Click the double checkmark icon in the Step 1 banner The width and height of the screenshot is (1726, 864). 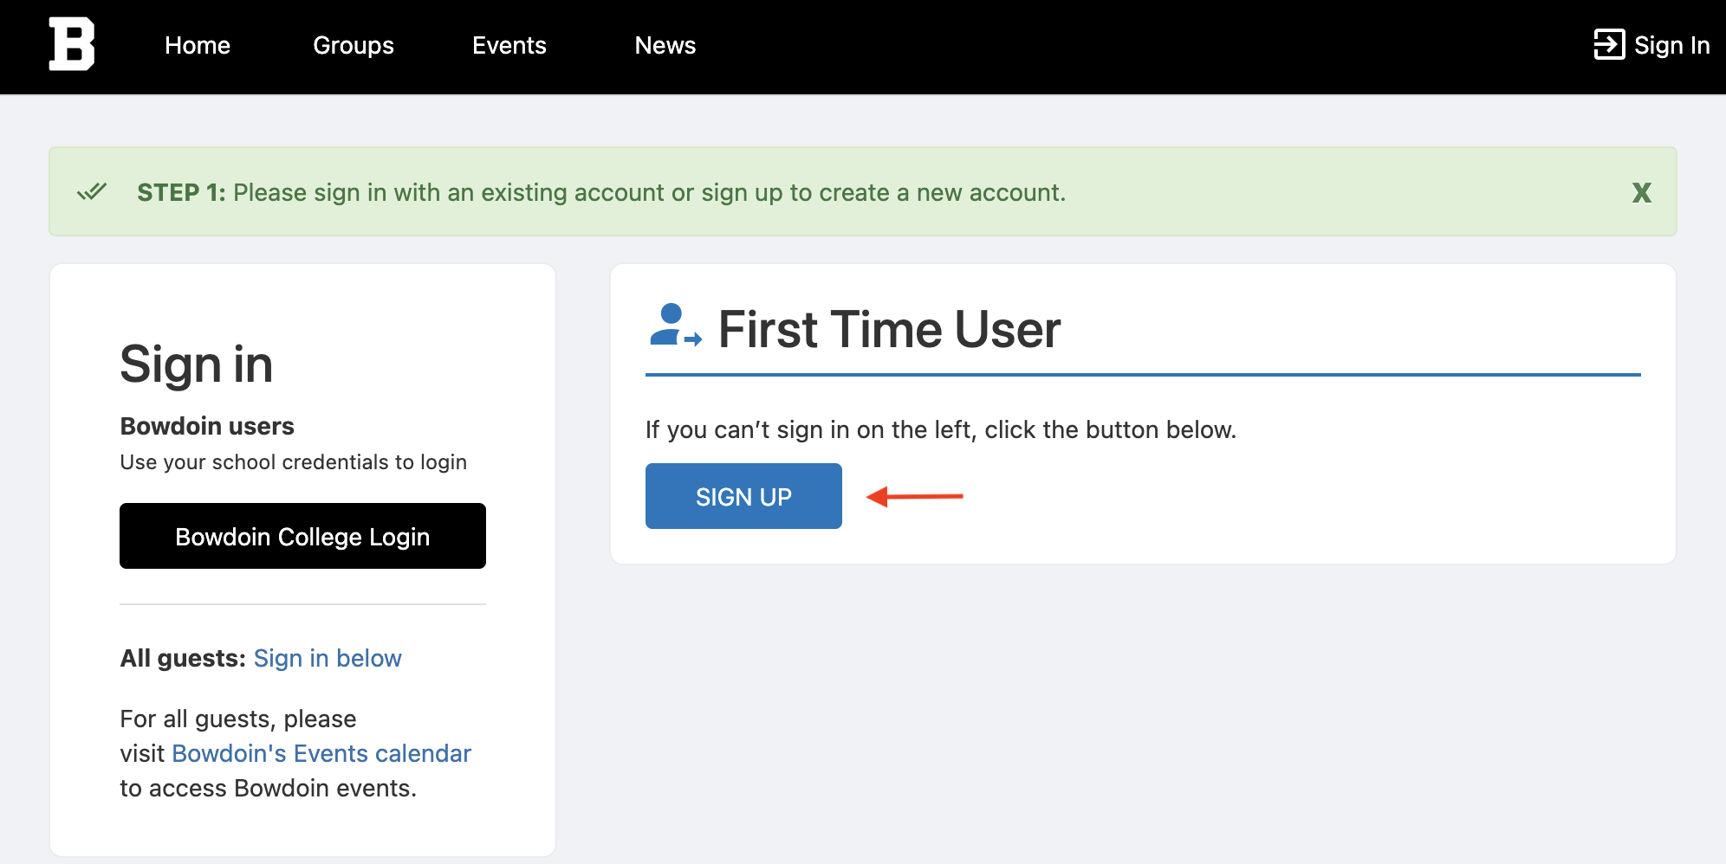[92, 191]
